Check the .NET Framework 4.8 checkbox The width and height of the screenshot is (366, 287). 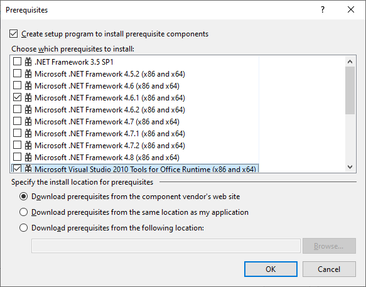click(x=18, y=157)
